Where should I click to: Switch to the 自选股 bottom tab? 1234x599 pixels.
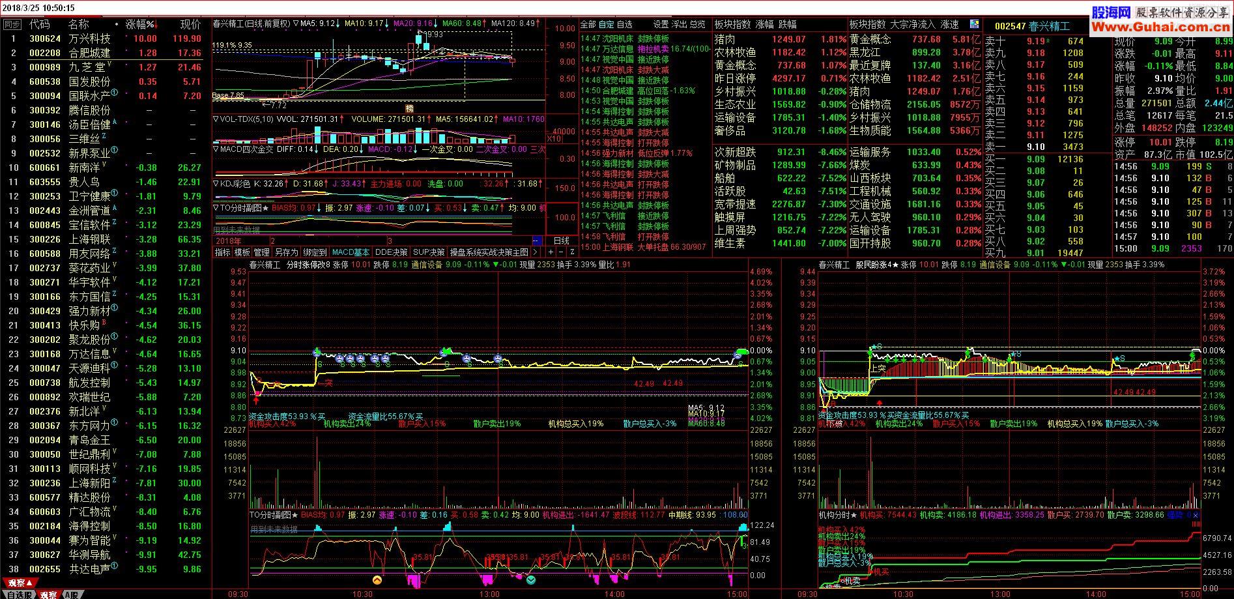19,594
